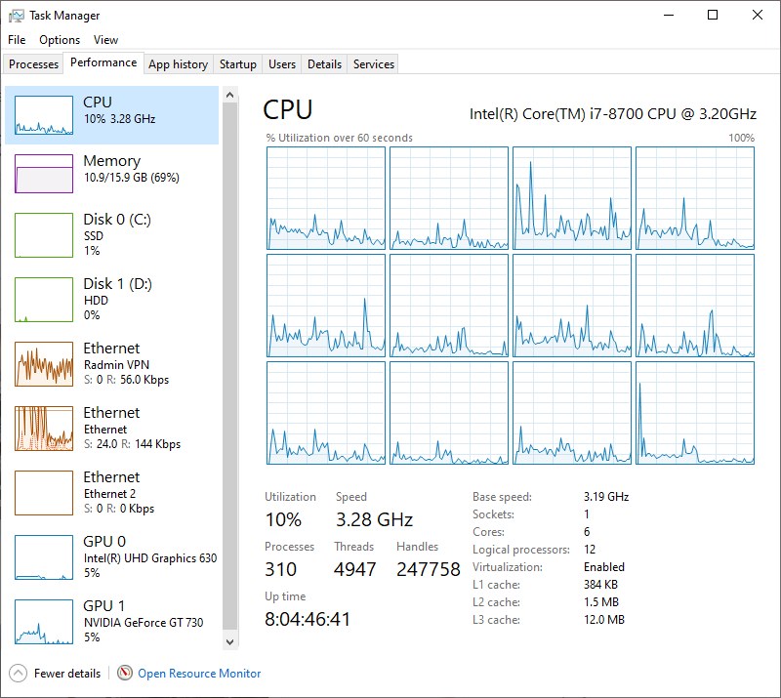
Task: Click the Memory 10.9/15.9 GB (69%) text
Action: (x=132, y=178)
